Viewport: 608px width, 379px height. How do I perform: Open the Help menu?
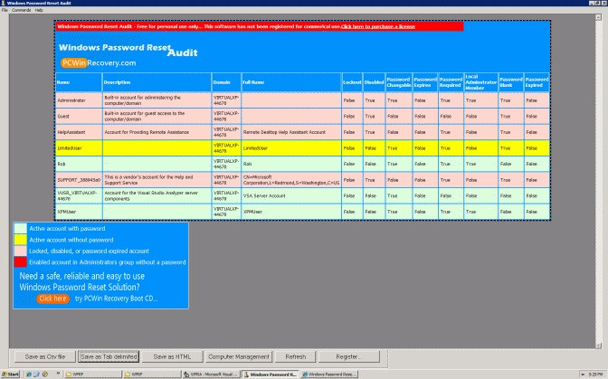click(x=39, y=10)
